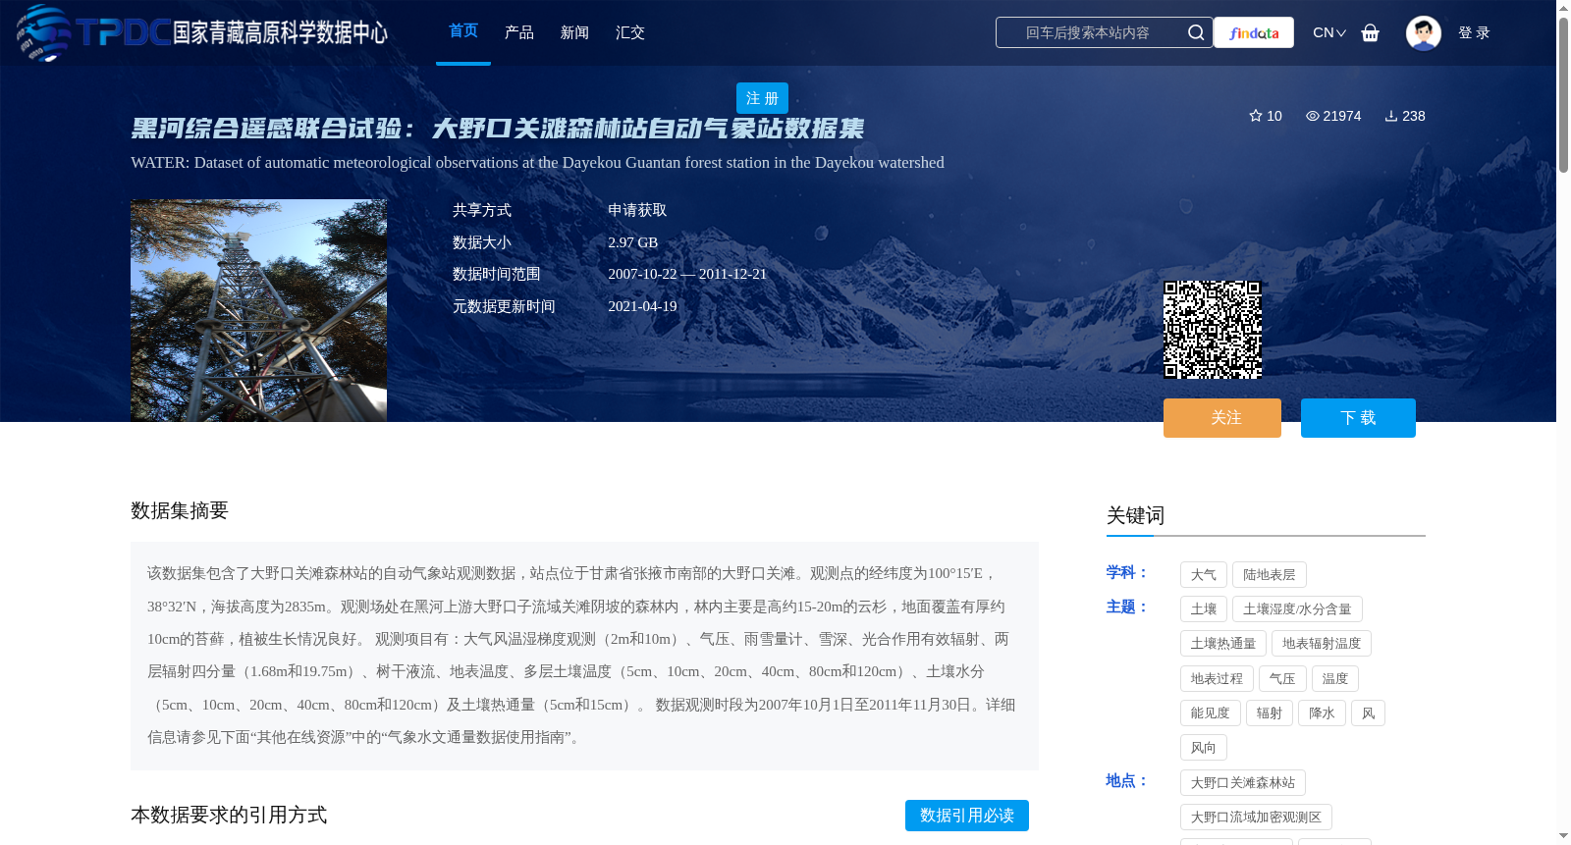Click the 2.97 GB data size value
Image resolution: width=1571 pixels, height=845 pixels.
pos(632,242)
